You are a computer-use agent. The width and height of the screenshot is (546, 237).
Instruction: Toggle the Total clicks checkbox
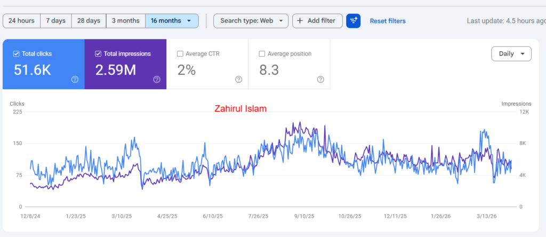[17, 54]
